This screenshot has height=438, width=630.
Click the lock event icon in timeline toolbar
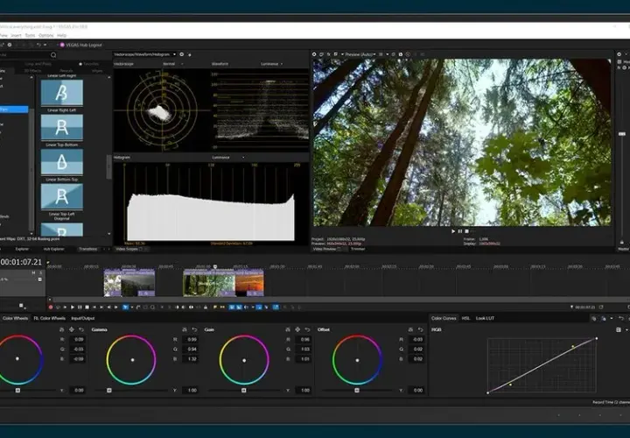[x=206, y=307]
